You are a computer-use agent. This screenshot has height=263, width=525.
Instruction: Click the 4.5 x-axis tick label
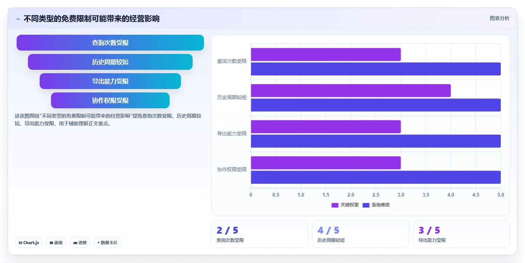pyautogui.click(x=476, y=195)
